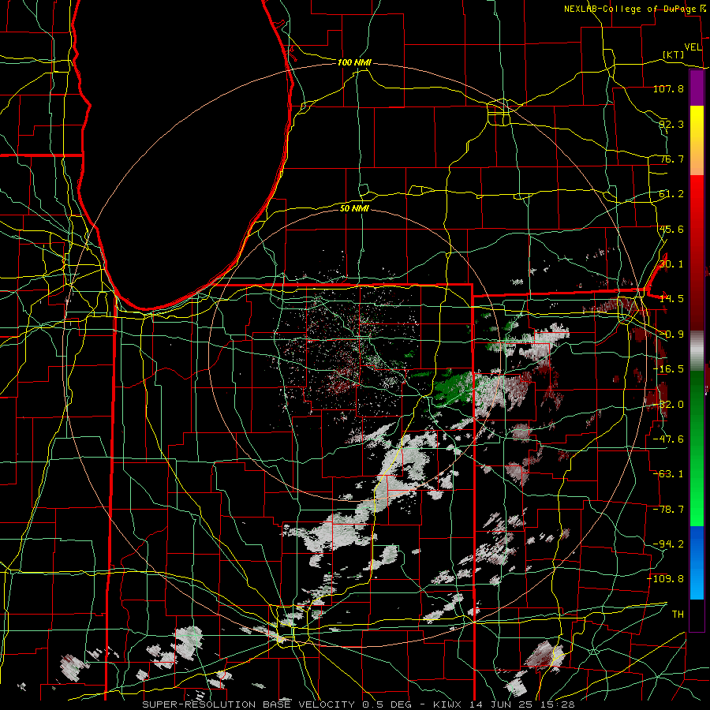
Task: Click the 76.7 velocity scale value
Action: coord(671,159)
